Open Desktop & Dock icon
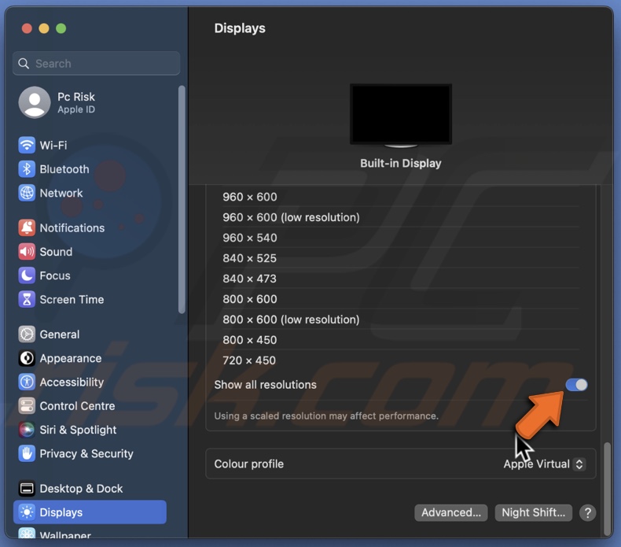The height and width of the screenshot is (547, 621). pos(27,488)
